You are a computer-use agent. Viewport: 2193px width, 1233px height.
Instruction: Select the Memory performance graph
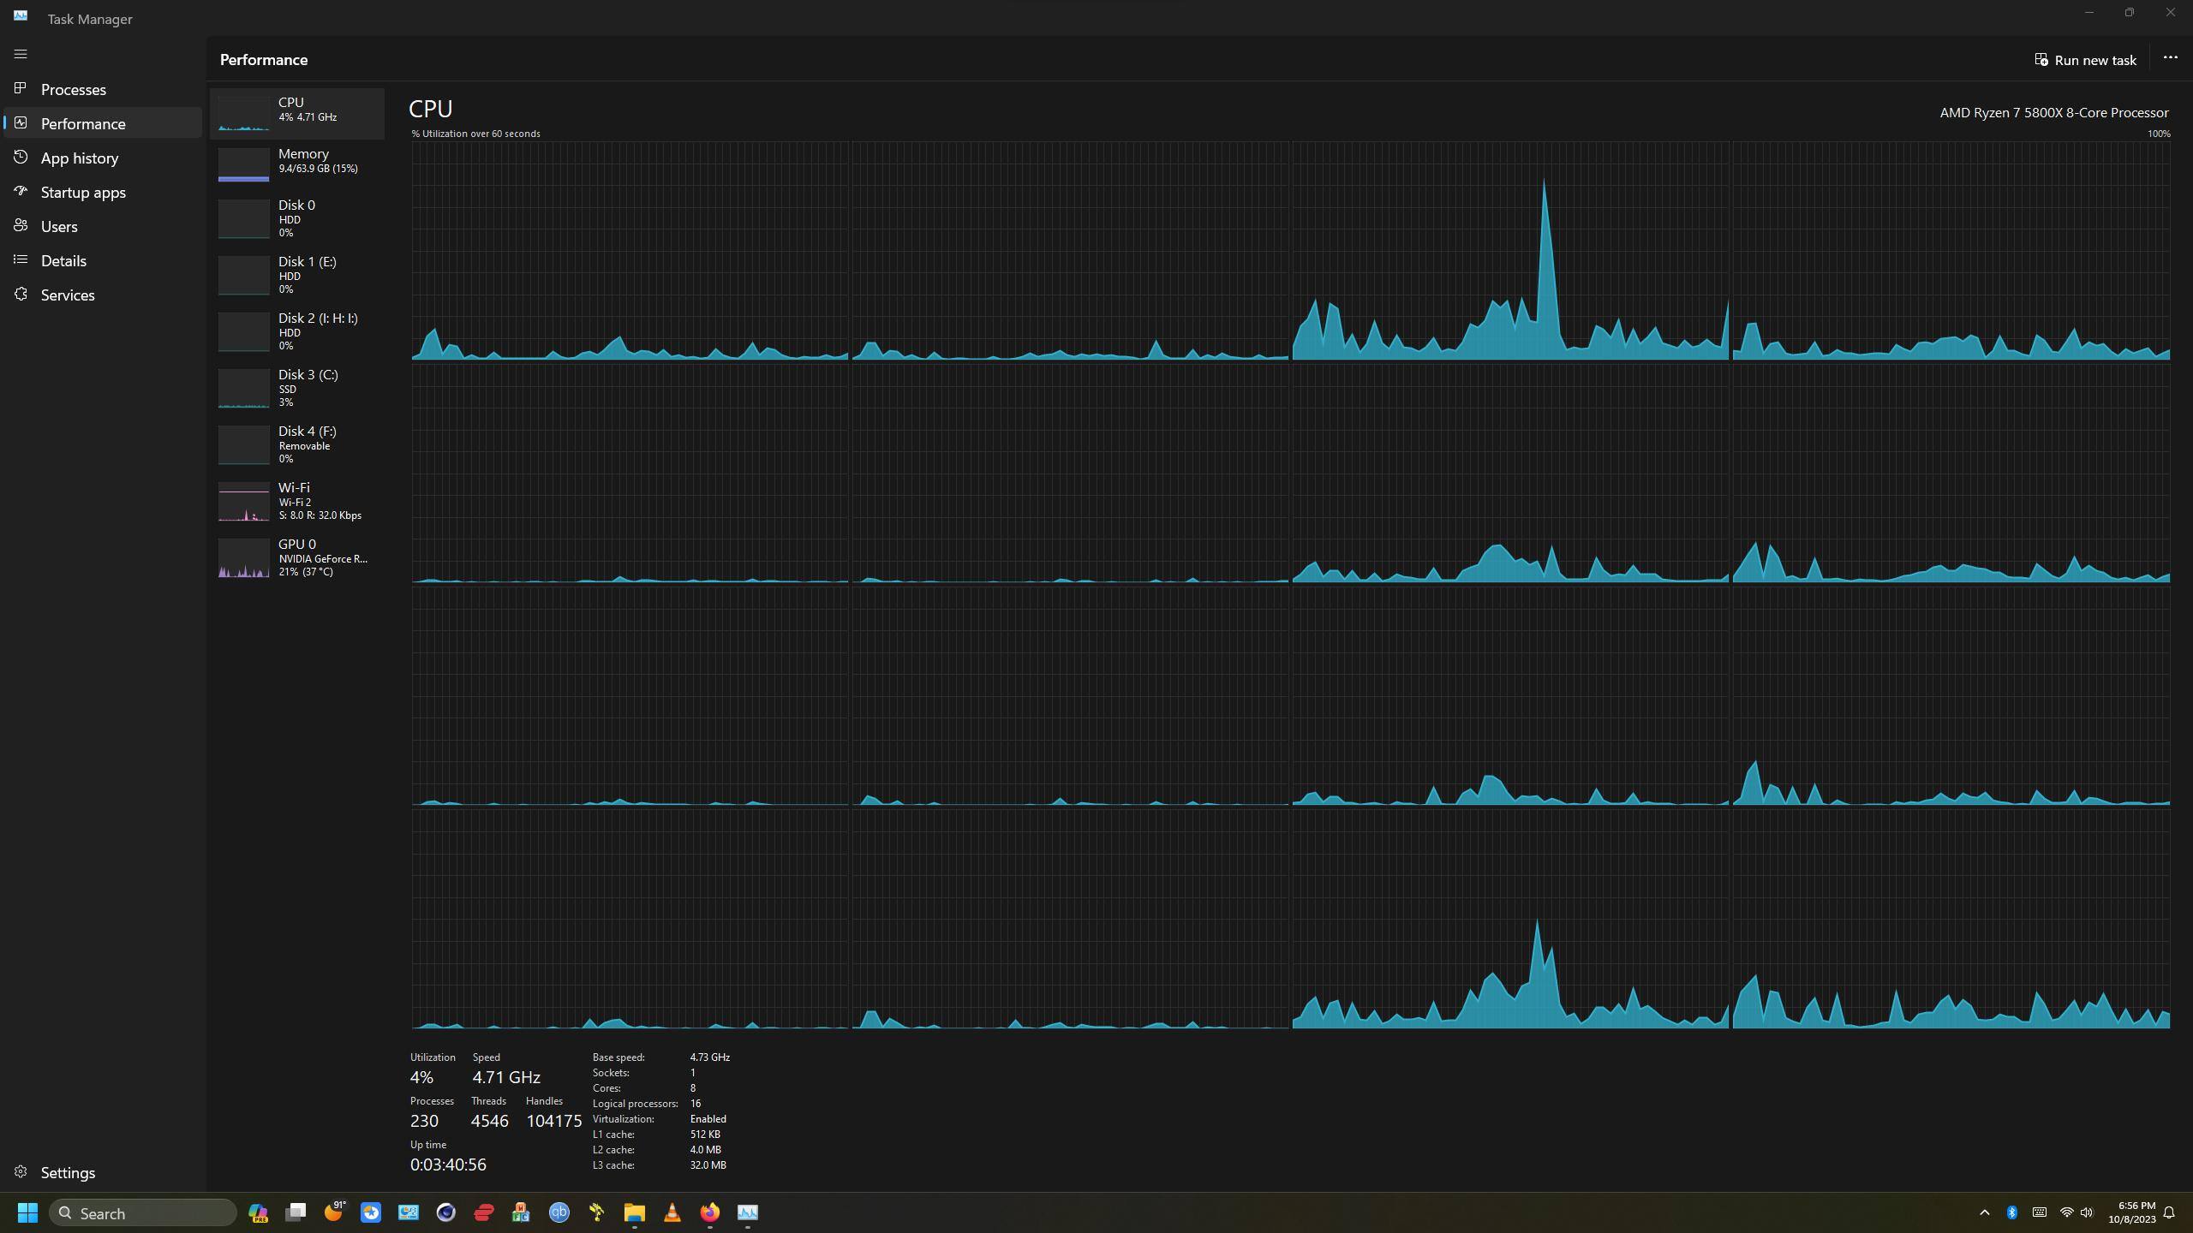click(x=296, y=162)
